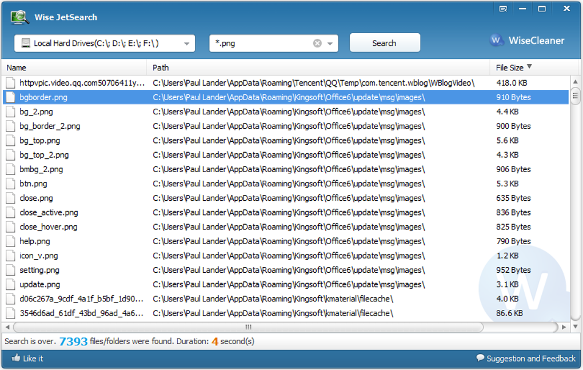The height and width of the screenshot is (370, 583).
Task: Click file icon next to help.png
Action: pos(11,241)
